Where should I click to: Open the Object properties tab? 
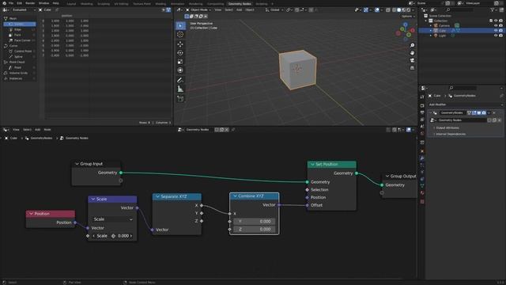[422, 151]
